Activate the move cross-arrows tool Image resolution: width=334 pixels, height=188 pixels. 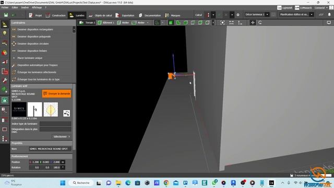point(253,22)
